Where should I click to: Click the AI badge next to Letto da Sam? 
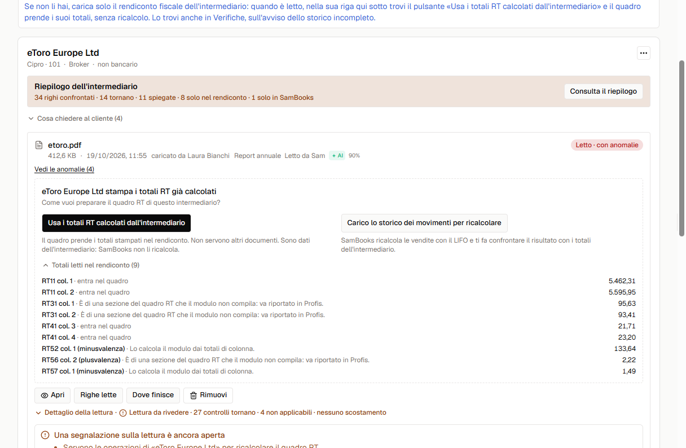point(337,156)
